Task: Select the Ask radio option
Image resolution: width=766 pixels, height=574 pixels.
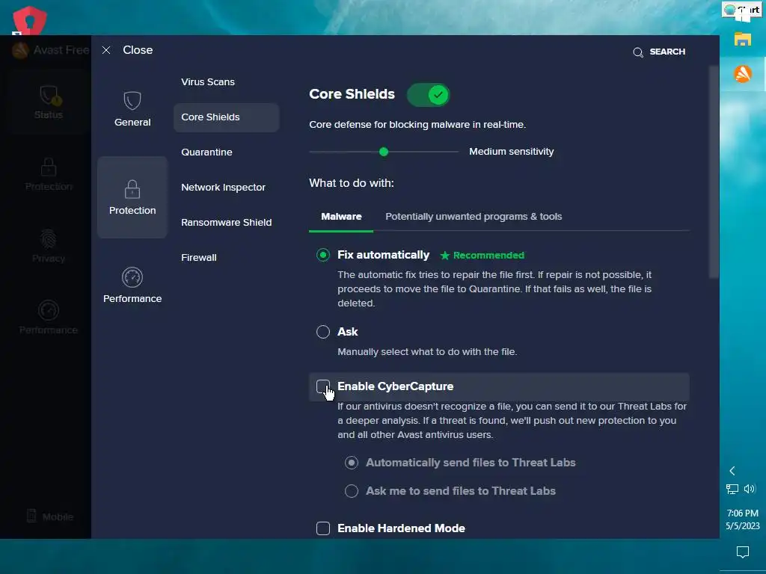Action: pyautogui.click(x=323, y=332)
